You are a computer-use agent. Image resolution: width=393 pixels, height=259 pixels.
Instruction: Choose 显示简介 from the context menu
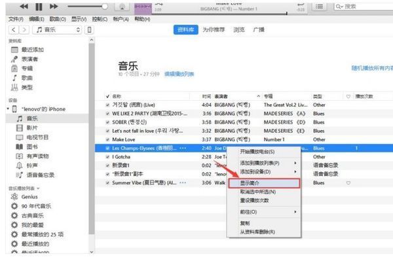click(264, 183)
